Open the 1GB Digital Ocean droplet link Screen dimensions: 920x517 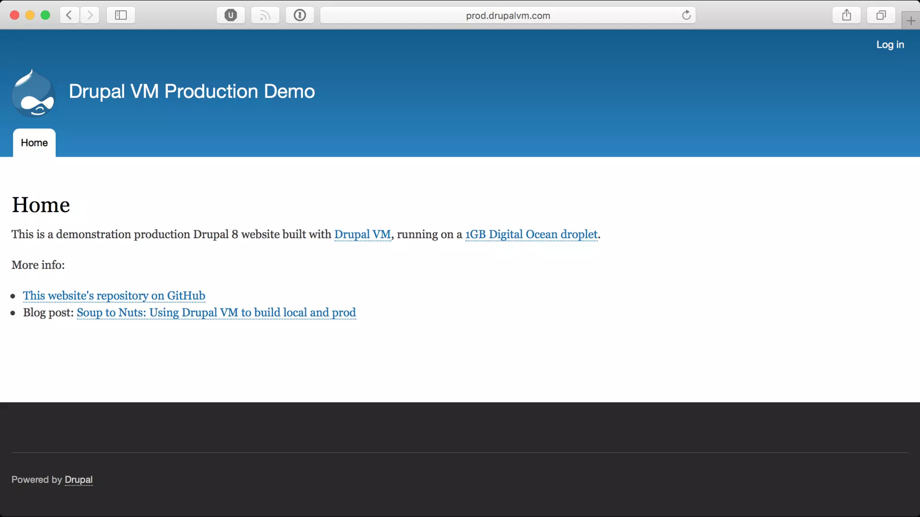coord(531,234)
